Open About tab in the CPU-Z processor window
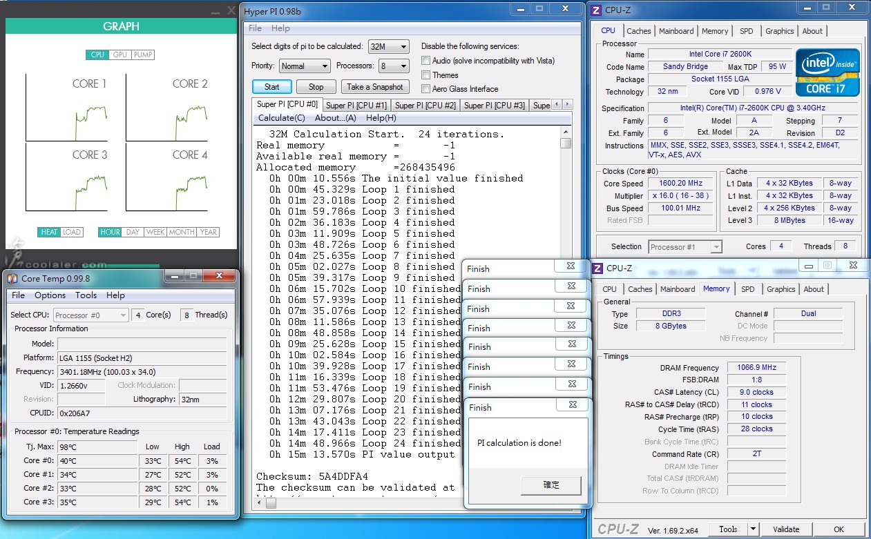The image size is (871, 539). 812,31
